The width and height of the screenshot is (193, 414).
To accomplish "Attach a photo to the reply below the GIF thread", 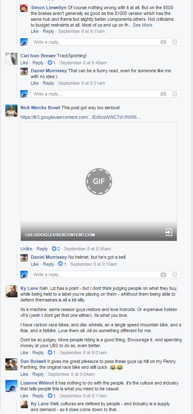I will (x=164, y=274).
